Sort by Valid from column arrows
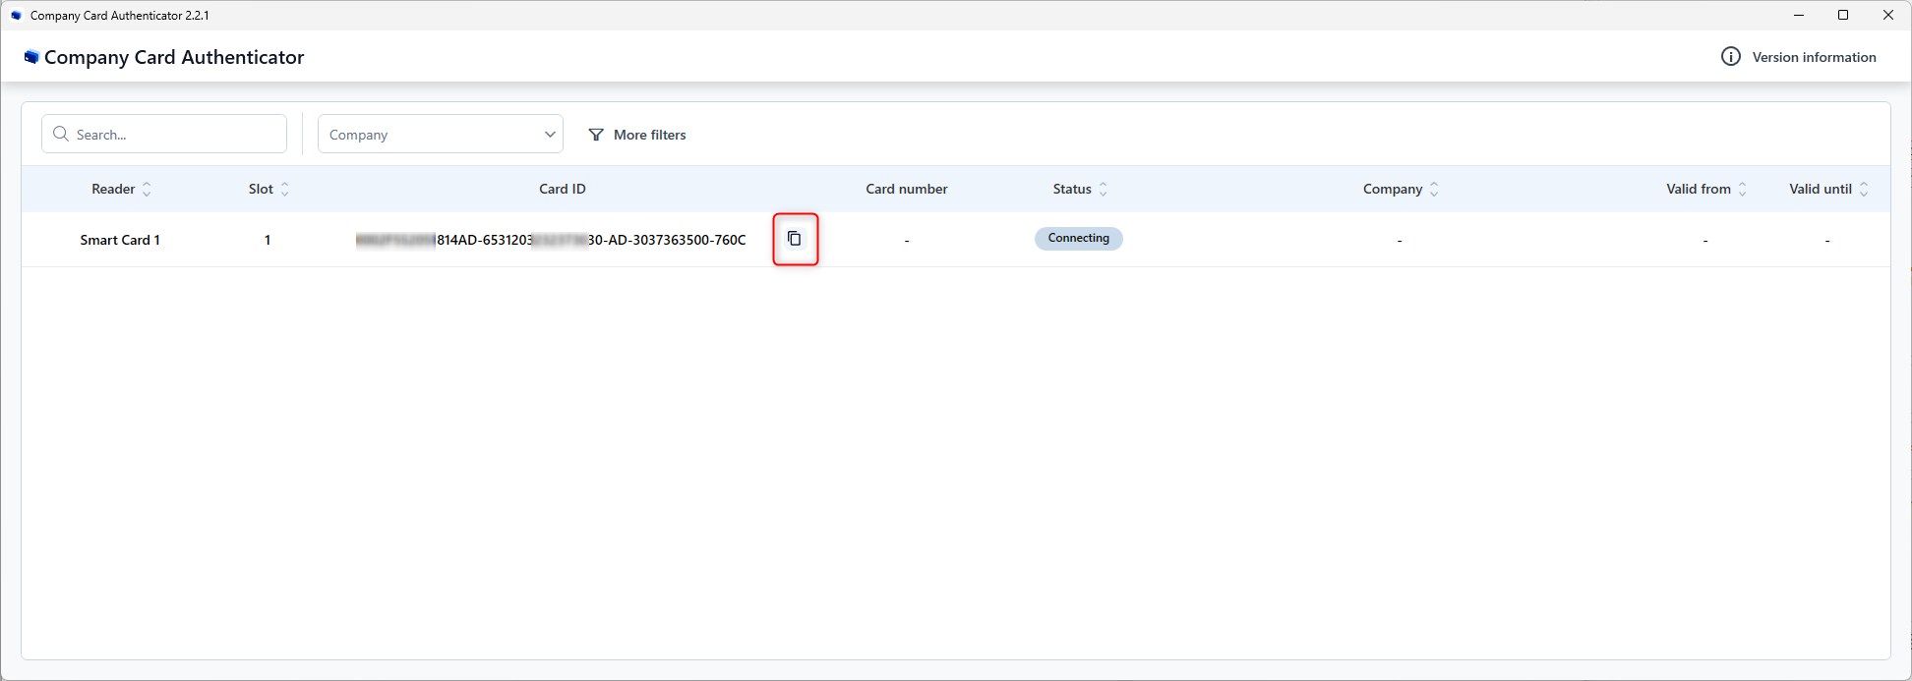This screenshot has height=681, width=1912. (x=1742, y=189)
